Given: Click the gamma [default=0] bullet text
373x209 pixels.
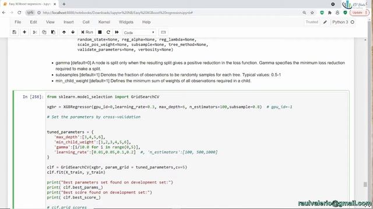Looking at the screenshot, I should pyautogui.click(x=200, y=66).
